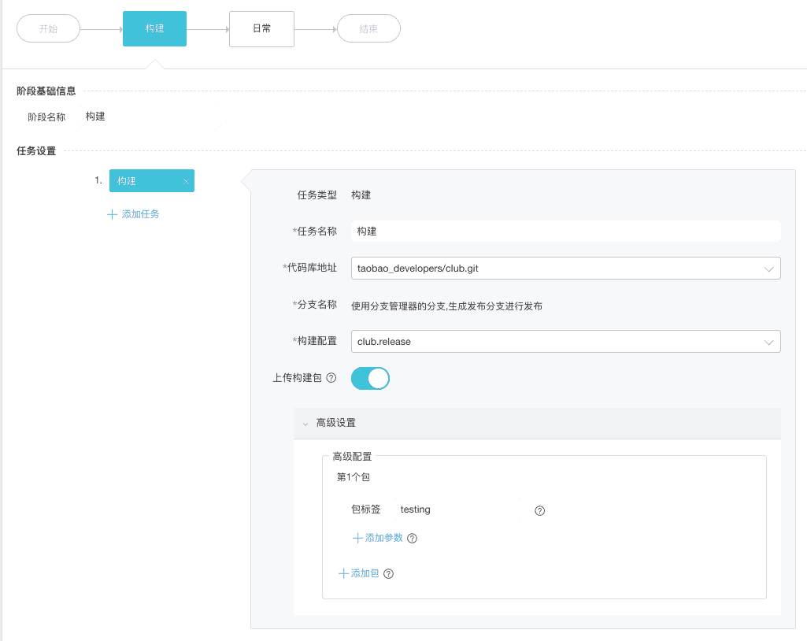Click the 任务类型 value 构建
The image size is (807, 641).
coord(361,195)
